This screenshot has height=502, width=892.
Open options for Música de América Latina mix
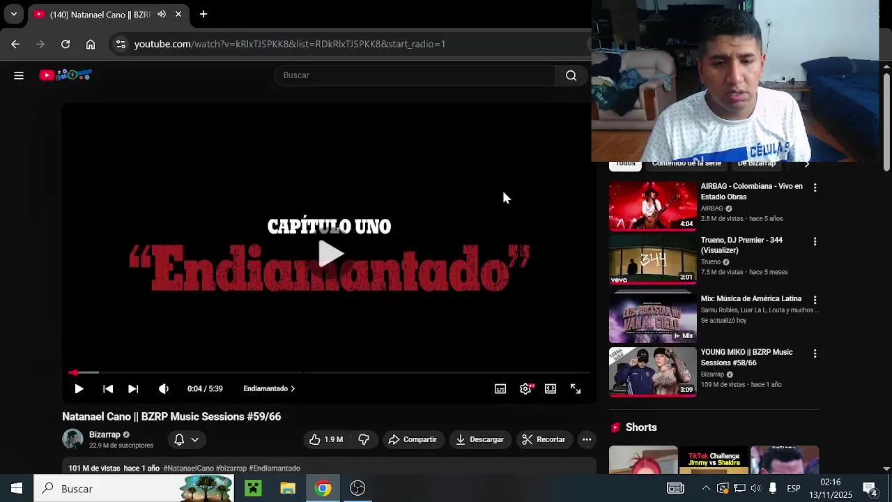[815, 300]
